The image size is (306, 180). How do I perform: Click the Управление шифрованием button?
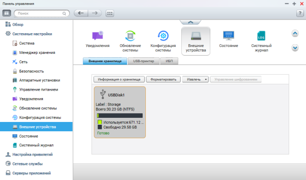tap(236, 80)
